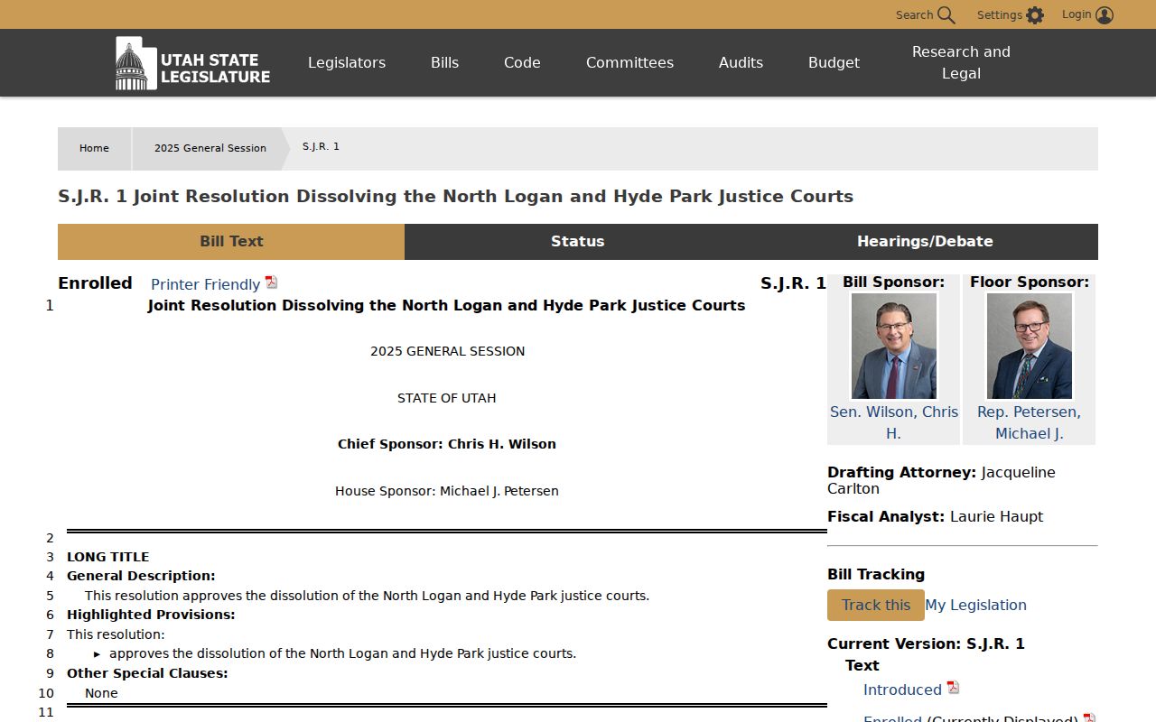Click the Login user profile icon
This screenshot has width=1156, height=722.
coord(1105,15)
